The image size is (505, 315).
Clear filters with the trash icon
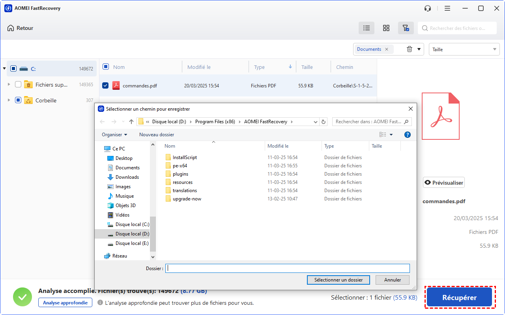[x=410, y=49]
